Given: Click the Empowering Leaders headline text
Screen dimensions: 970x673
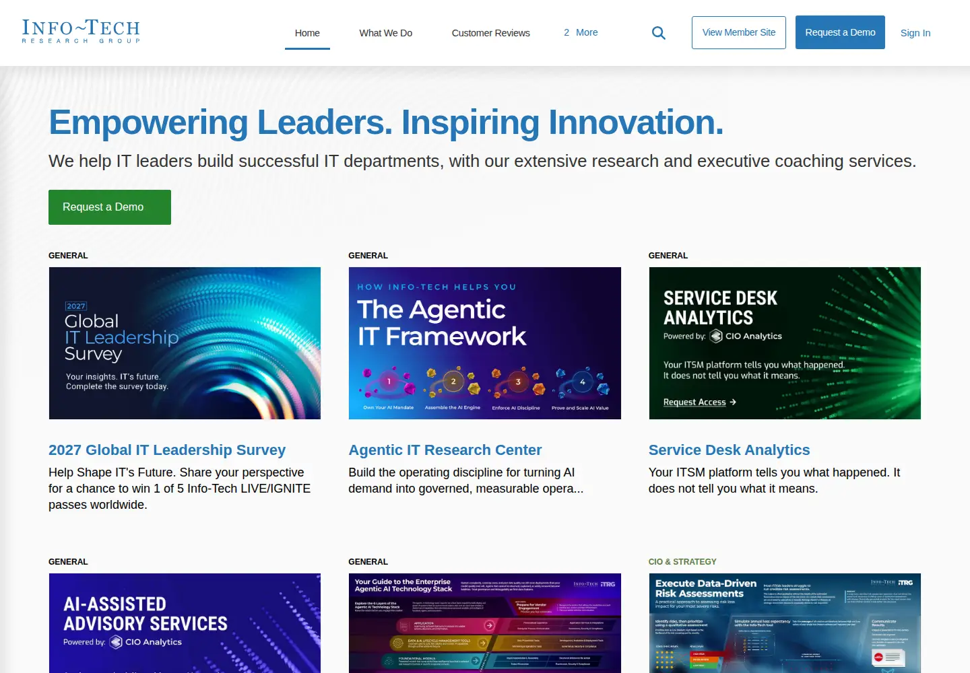Looking at the screenshot, I should pos(386,122).
